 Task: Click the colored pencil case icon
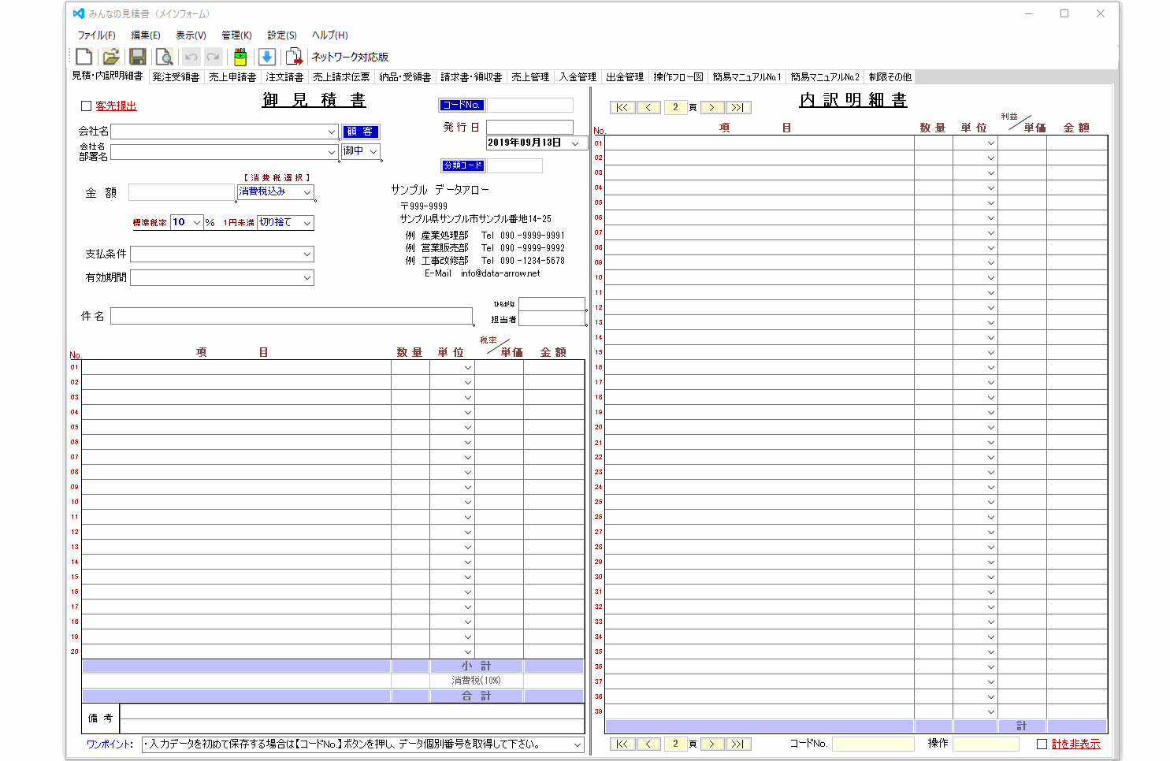pos(240,57)
